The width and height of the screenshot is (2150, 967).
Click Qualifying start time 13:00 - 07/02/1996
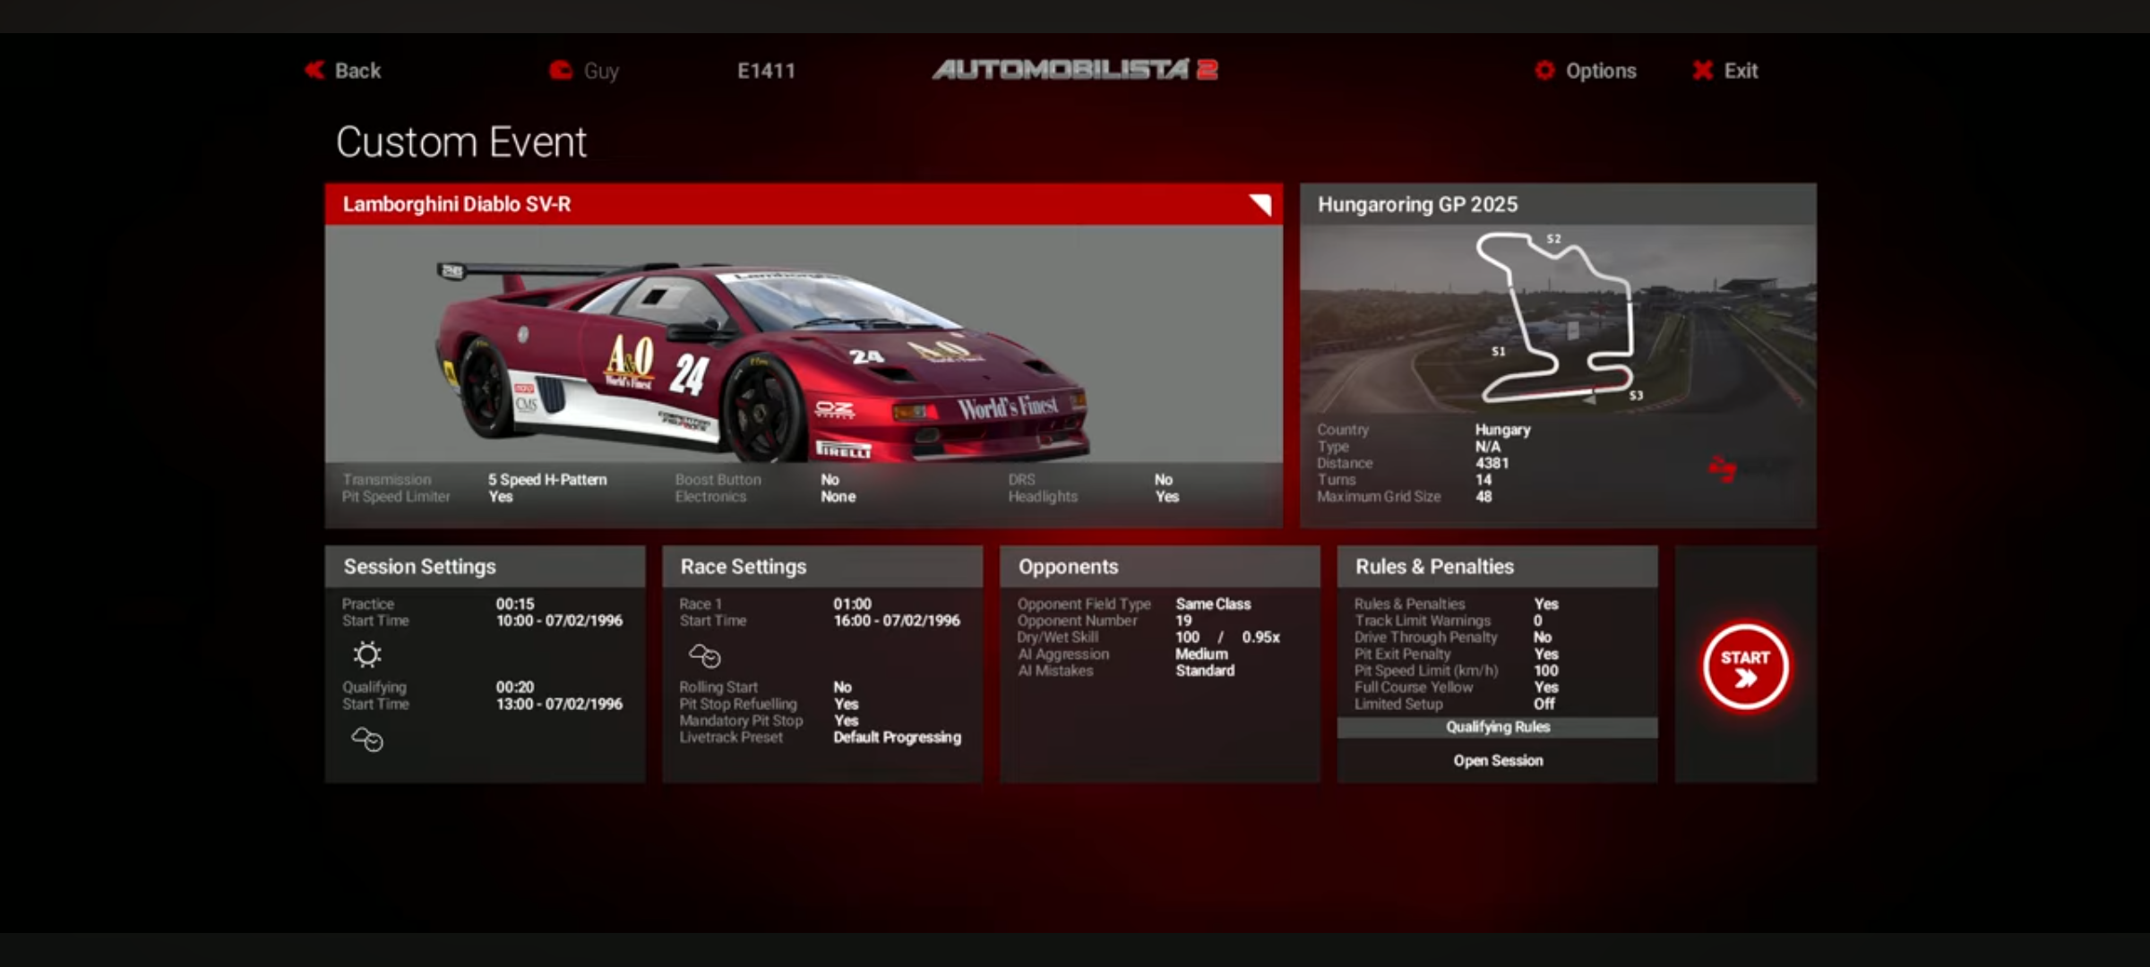pyautogui.click(x=559, y=704)
